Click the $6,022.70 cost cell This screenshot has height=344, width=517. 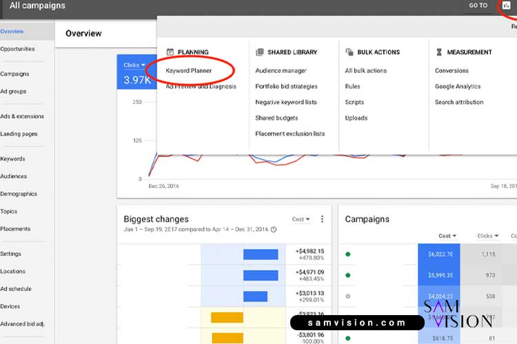439,254
